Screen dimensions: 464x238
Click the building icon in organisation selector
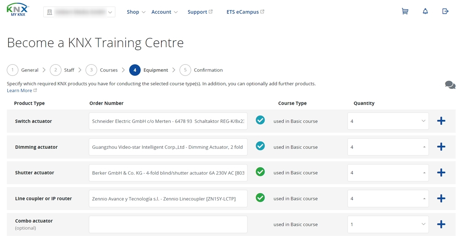click(x=49, y=12)
